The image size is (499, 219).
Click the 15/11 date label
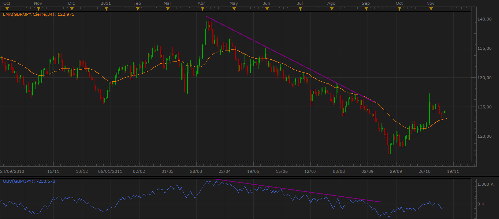pos(53,171)
